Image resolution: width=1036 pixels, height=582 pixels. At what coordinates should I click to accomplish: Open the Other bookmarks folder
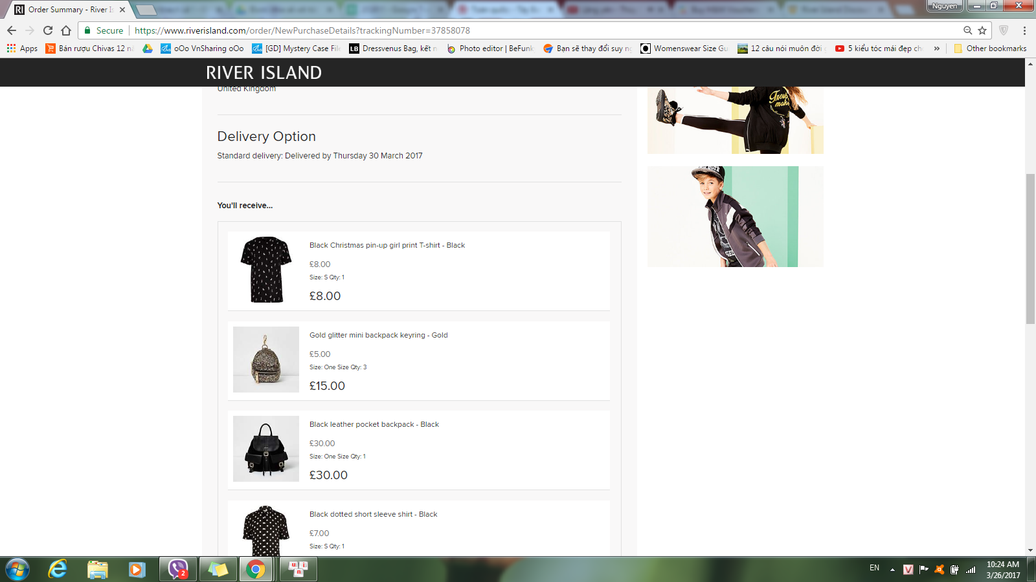click(x=990, y=48)
